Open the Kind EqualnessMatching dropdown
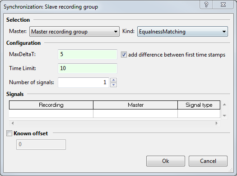This screenshot has width=237, height=176. pyautogui.click(x=182, y=32)
